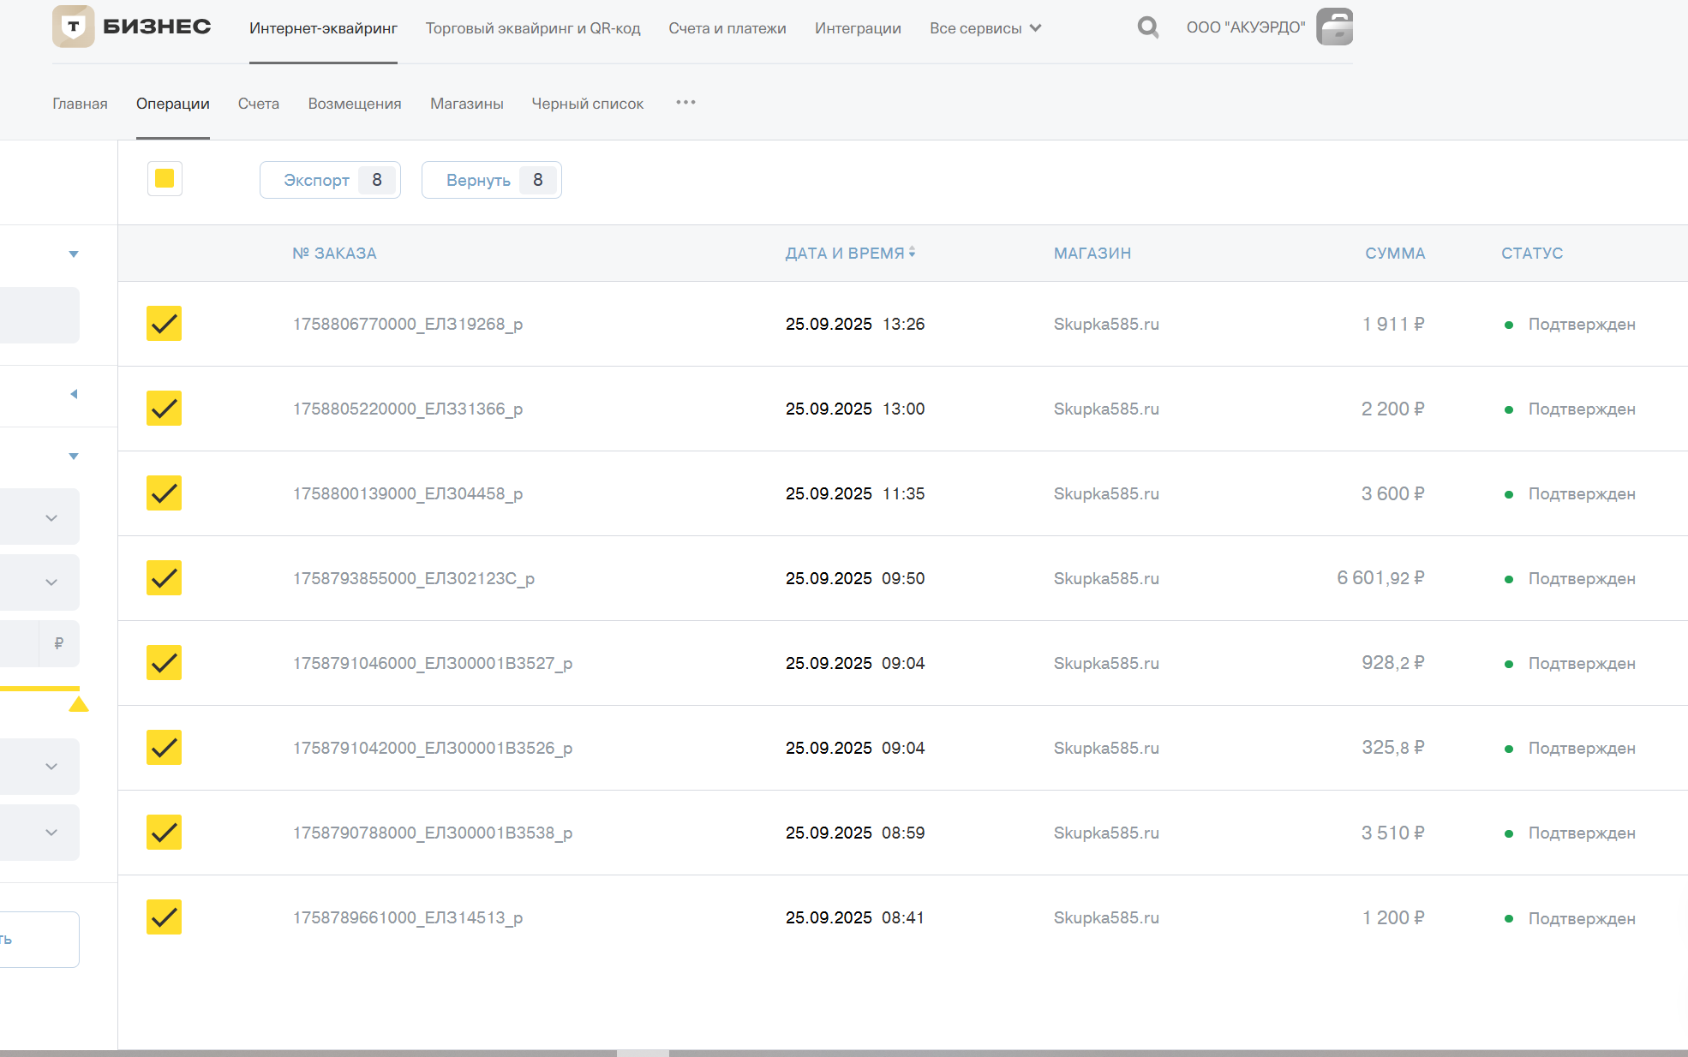Image resolution: width=1688 pixels, height=1057 pixels.
Task: Collapse the left-pointing filter arrow
Action: click(x=74, y=394)
